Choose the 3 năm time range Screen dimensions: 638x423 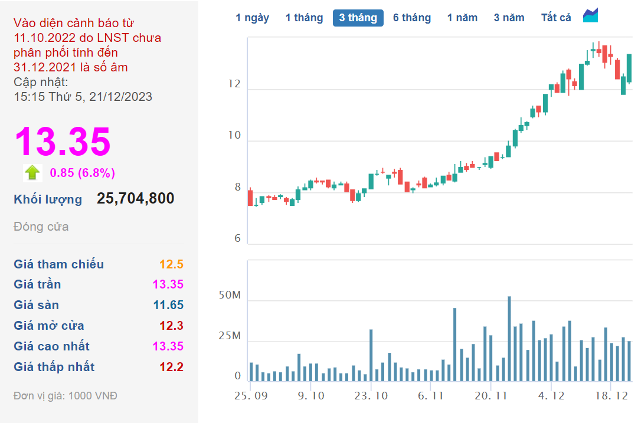[x=509, y=18]
